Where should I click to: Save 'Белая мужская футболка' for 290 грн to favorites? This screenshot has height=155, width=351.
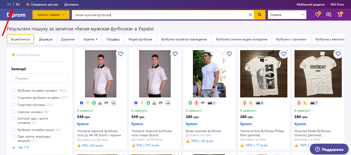point(229,54)
